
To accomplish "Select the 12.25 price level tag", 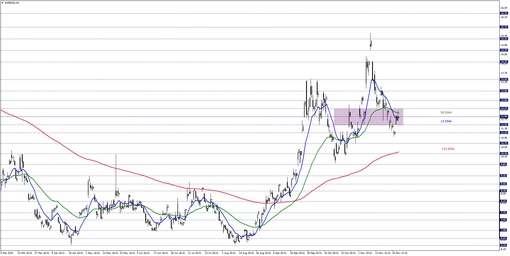I will (504, 108).
